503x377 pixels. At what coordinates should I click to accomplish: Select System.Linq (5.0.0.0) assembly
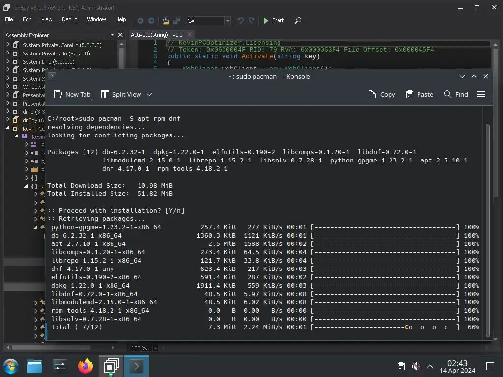pos(49,62)
